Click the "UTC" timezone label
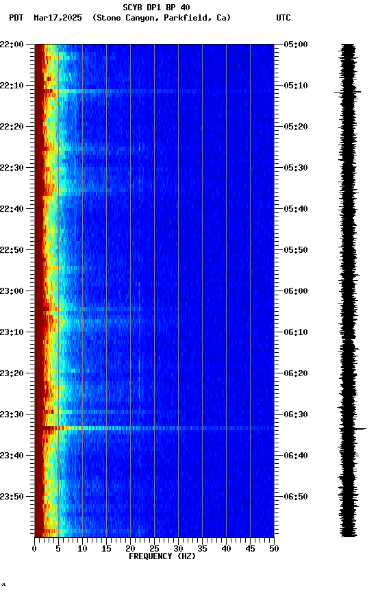The width and height of the screenshot is (378, 592). 283,18
